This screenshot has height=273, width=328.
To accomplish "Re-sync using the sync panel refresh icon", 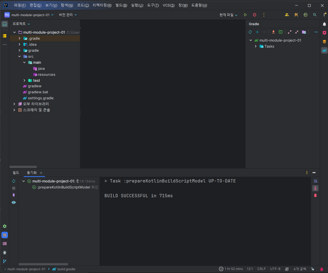I will (x=14, y=181).
